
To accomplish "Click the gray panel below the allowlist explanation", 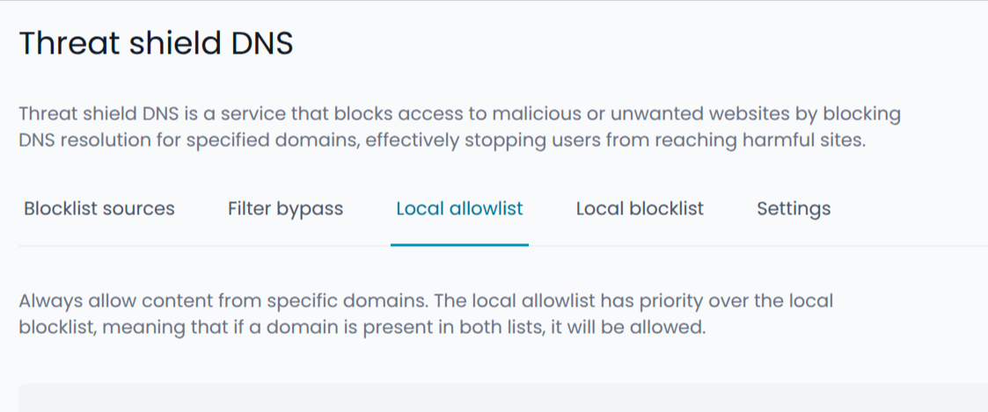I will pyautogui.click(x=501, y=398).
